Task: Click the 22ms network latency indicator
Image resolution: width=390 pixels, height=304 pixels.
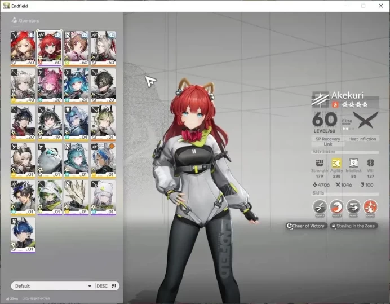Action: (x=12, y=298)
